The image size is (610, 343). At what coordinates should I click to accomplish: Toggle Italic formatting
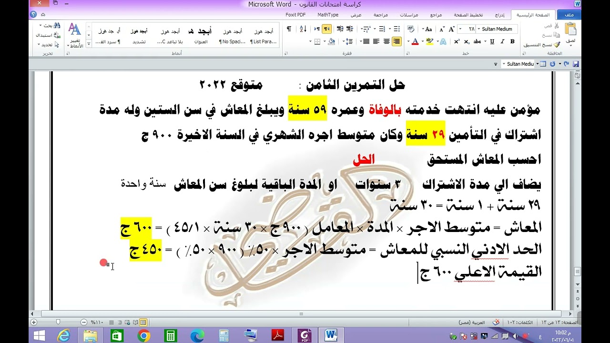click(502, 41)
